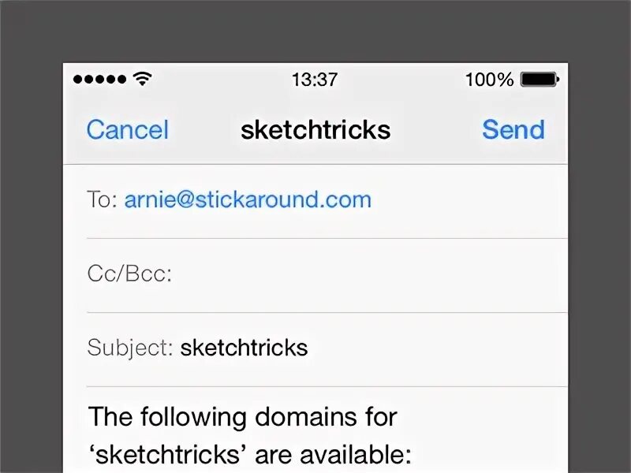Tap the 100% battery percentage text
Screen dimensions: 631x473
[489, 80]
